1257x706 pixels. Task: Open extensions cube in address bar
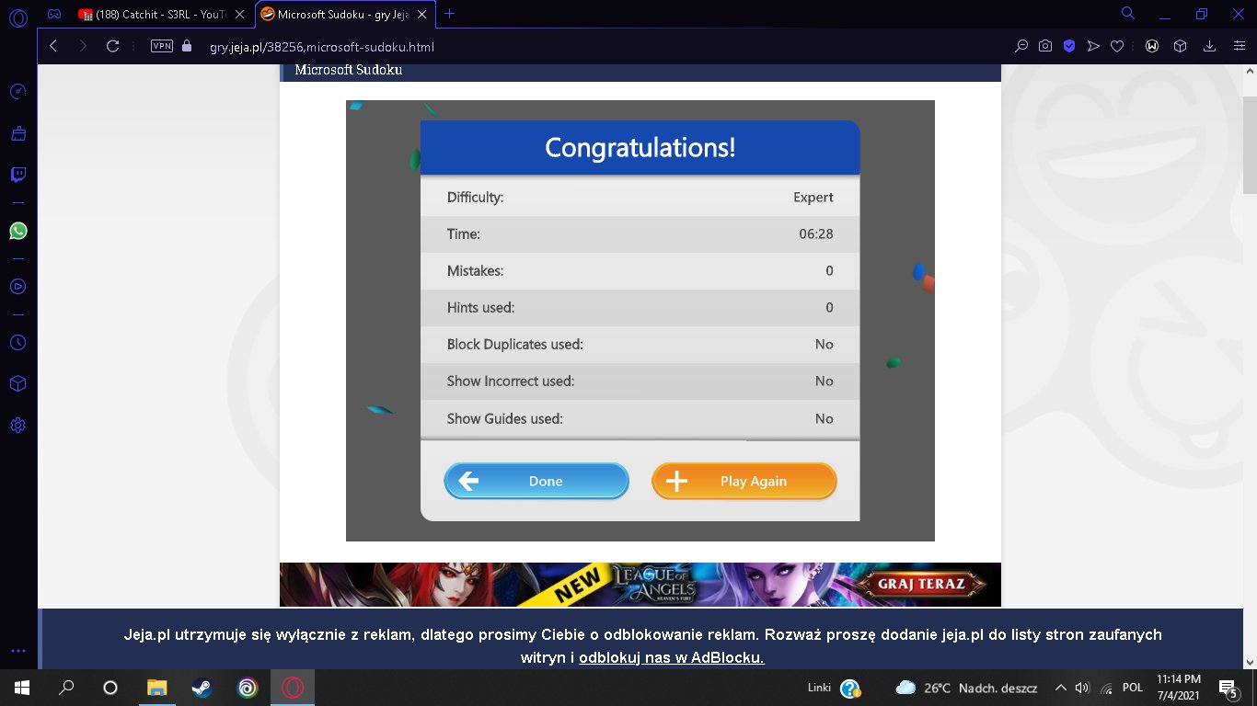(1181, 46)
